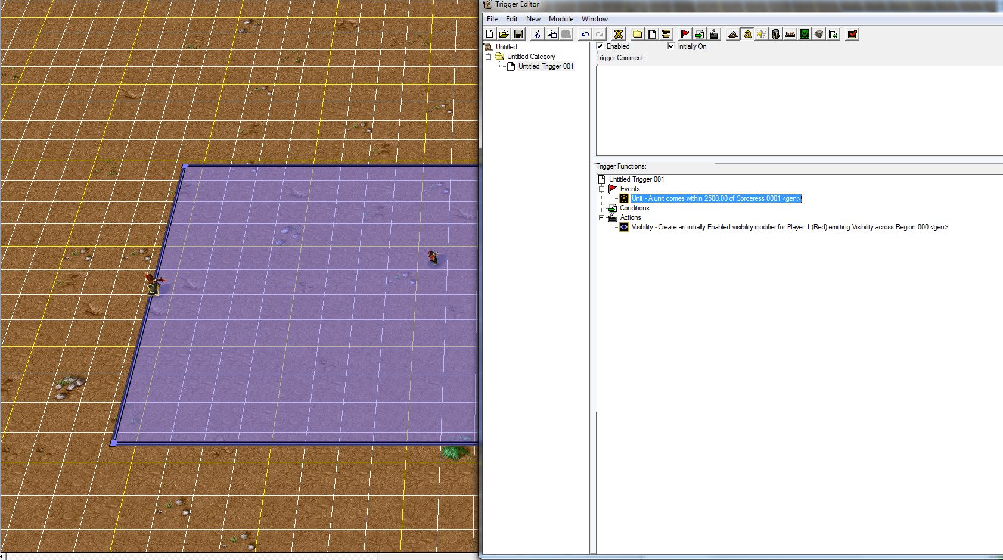1003x560 pixels.
Task: Click the Copy toolbar icon
Action: (552, 34)
